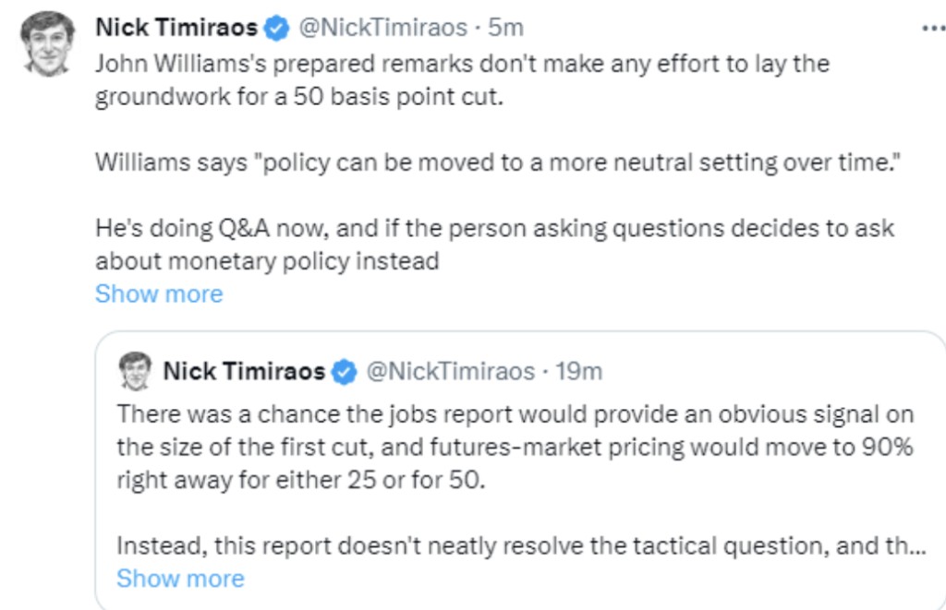Click the small avatar inside the quoted tweet
Viewport: 946px width, 610px height.
point(135,371)
